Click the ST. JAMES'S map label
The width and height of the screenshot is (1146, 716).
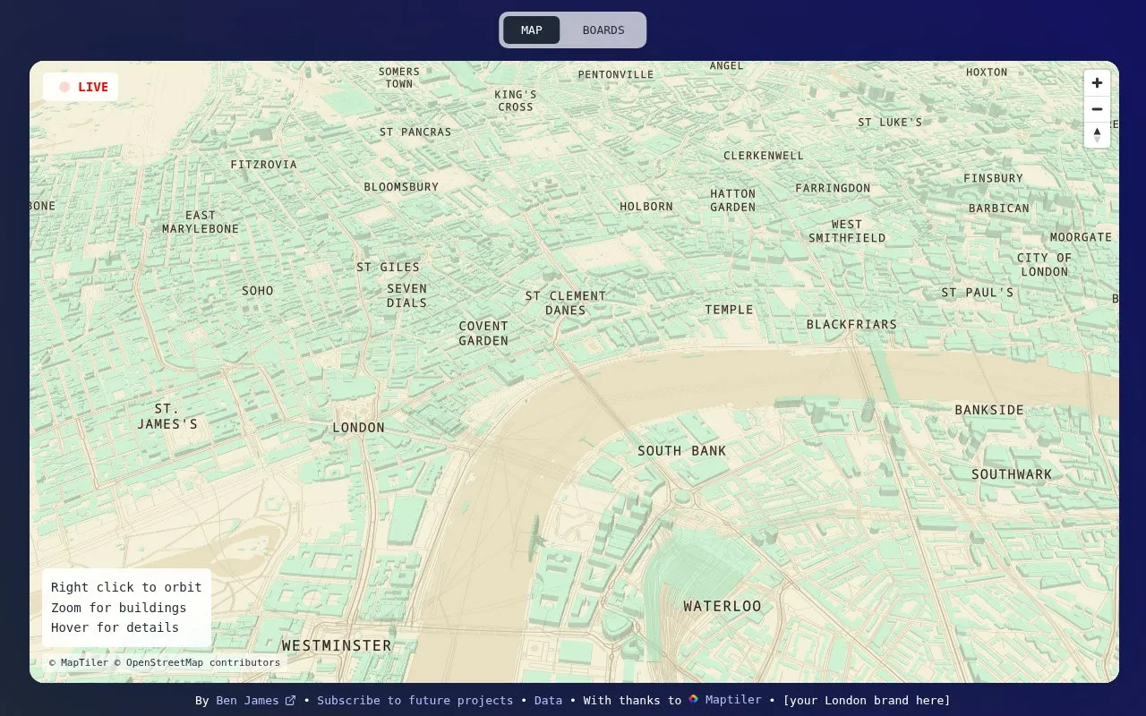coord(167,416)
